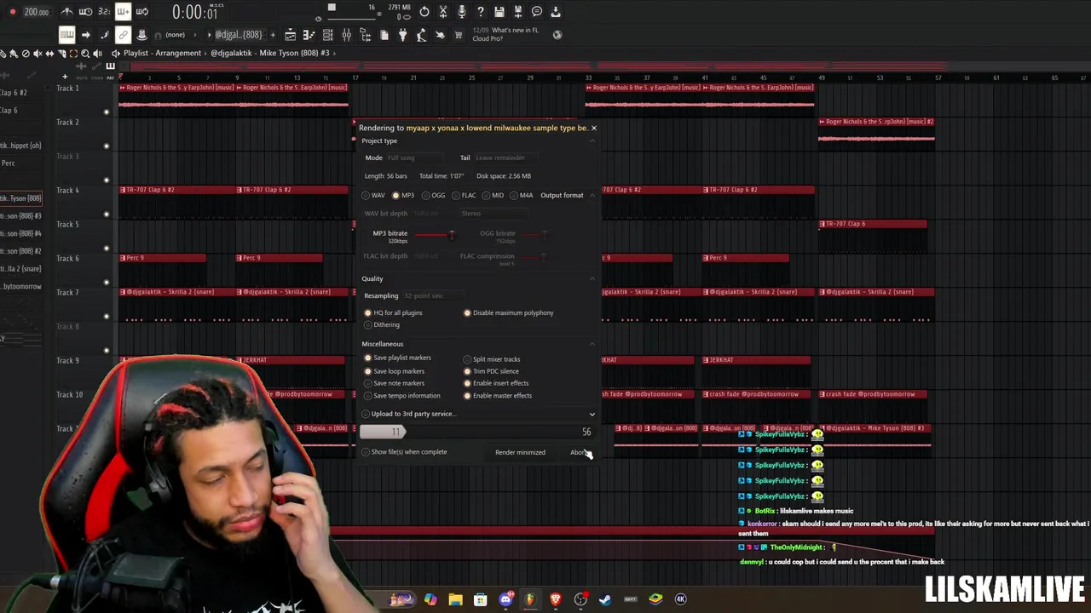Select OGG output format
This screenshot has height=613, width=1091.
[x=433, y=195]
